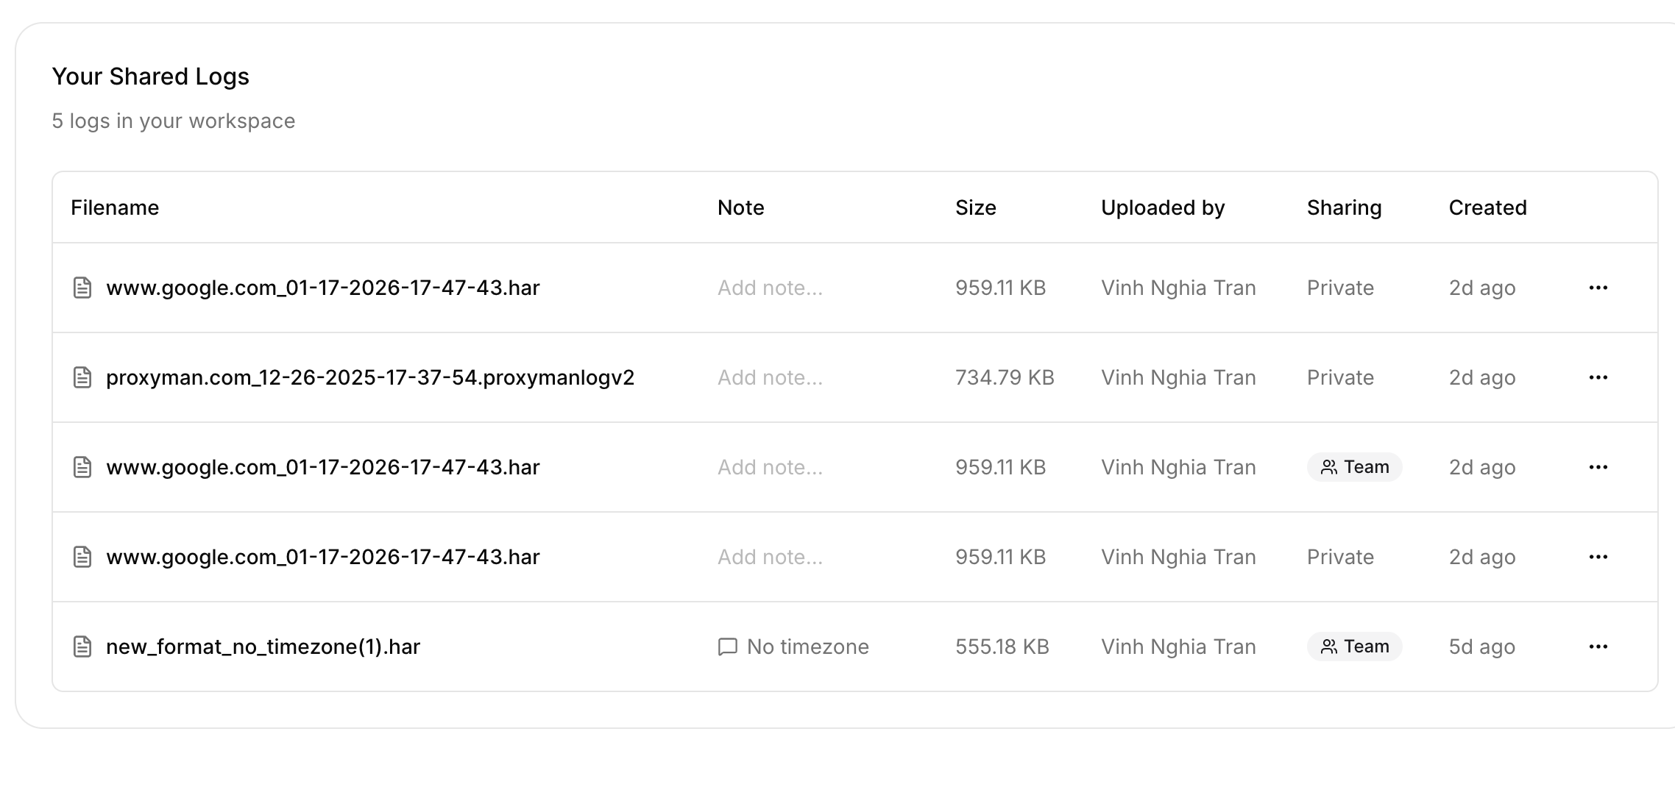Click Private sharing status of the proxyman.com log
Image resolution: width=1675 pixels, height=787 pixels.
[x=1340, y=377]
